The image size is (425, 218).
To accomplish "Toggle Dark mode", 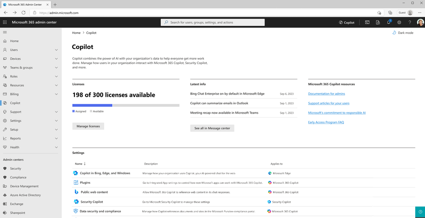I will click(x=403, y=33).
